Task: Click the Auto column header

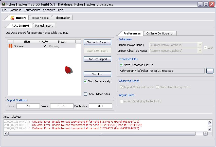Action: pyautogui.click(x=45, y=42)
